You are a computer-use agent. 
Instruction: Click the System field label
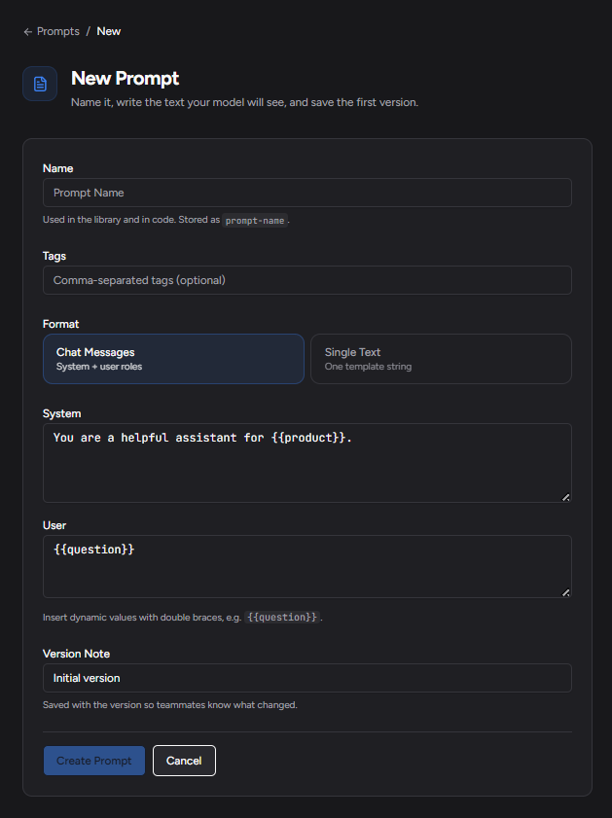pos(61,413)
